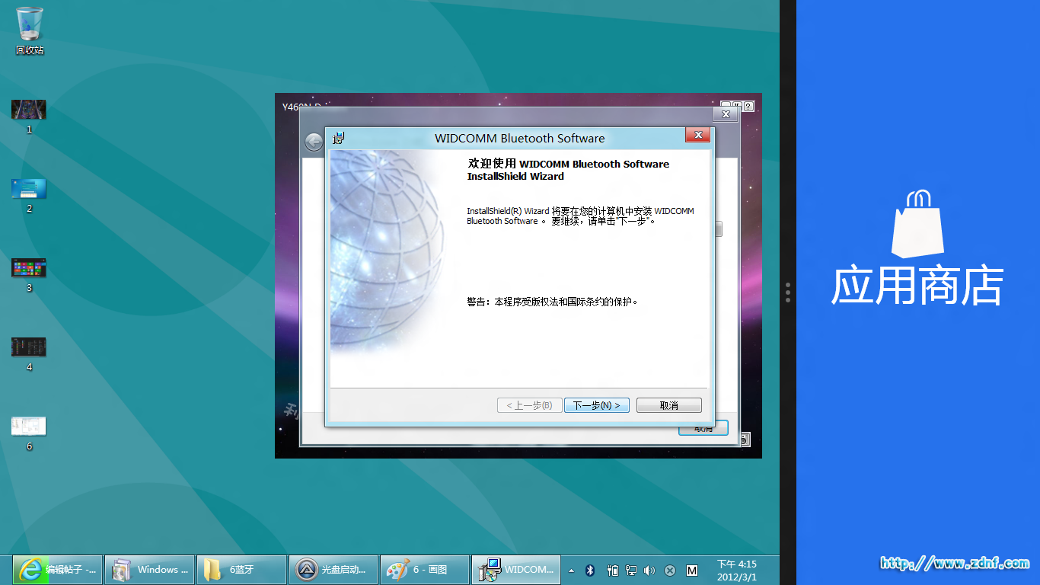Click the WIDCOM... installer taskbar button

tap(517, 570)
